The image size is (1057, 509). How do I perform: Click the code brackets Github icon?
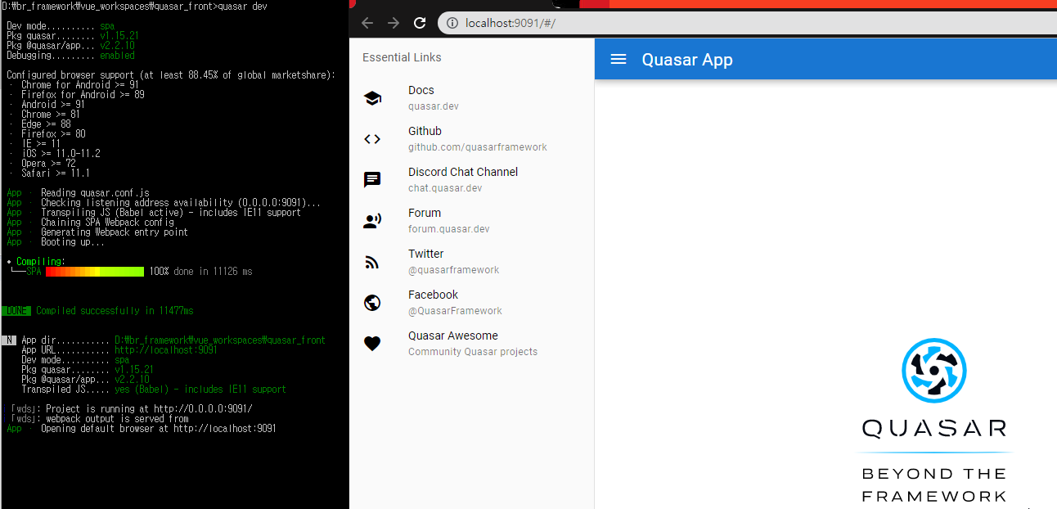coord(372,139)
